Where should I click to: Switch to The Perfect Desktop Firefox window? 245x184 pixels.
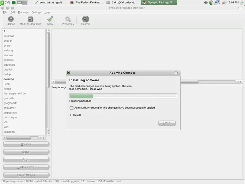point(86,2)
